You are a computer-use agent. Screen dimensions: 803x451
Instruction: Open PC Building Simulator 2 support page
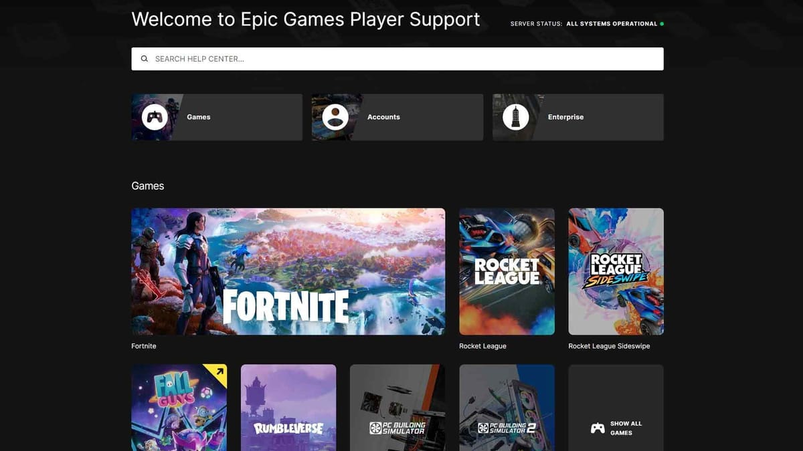[x=507, y=411]
